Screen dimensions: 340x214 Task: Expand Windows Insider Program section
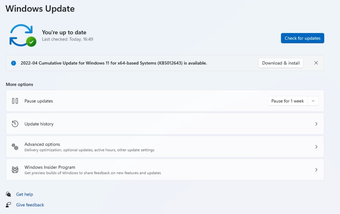click(316, 170)
